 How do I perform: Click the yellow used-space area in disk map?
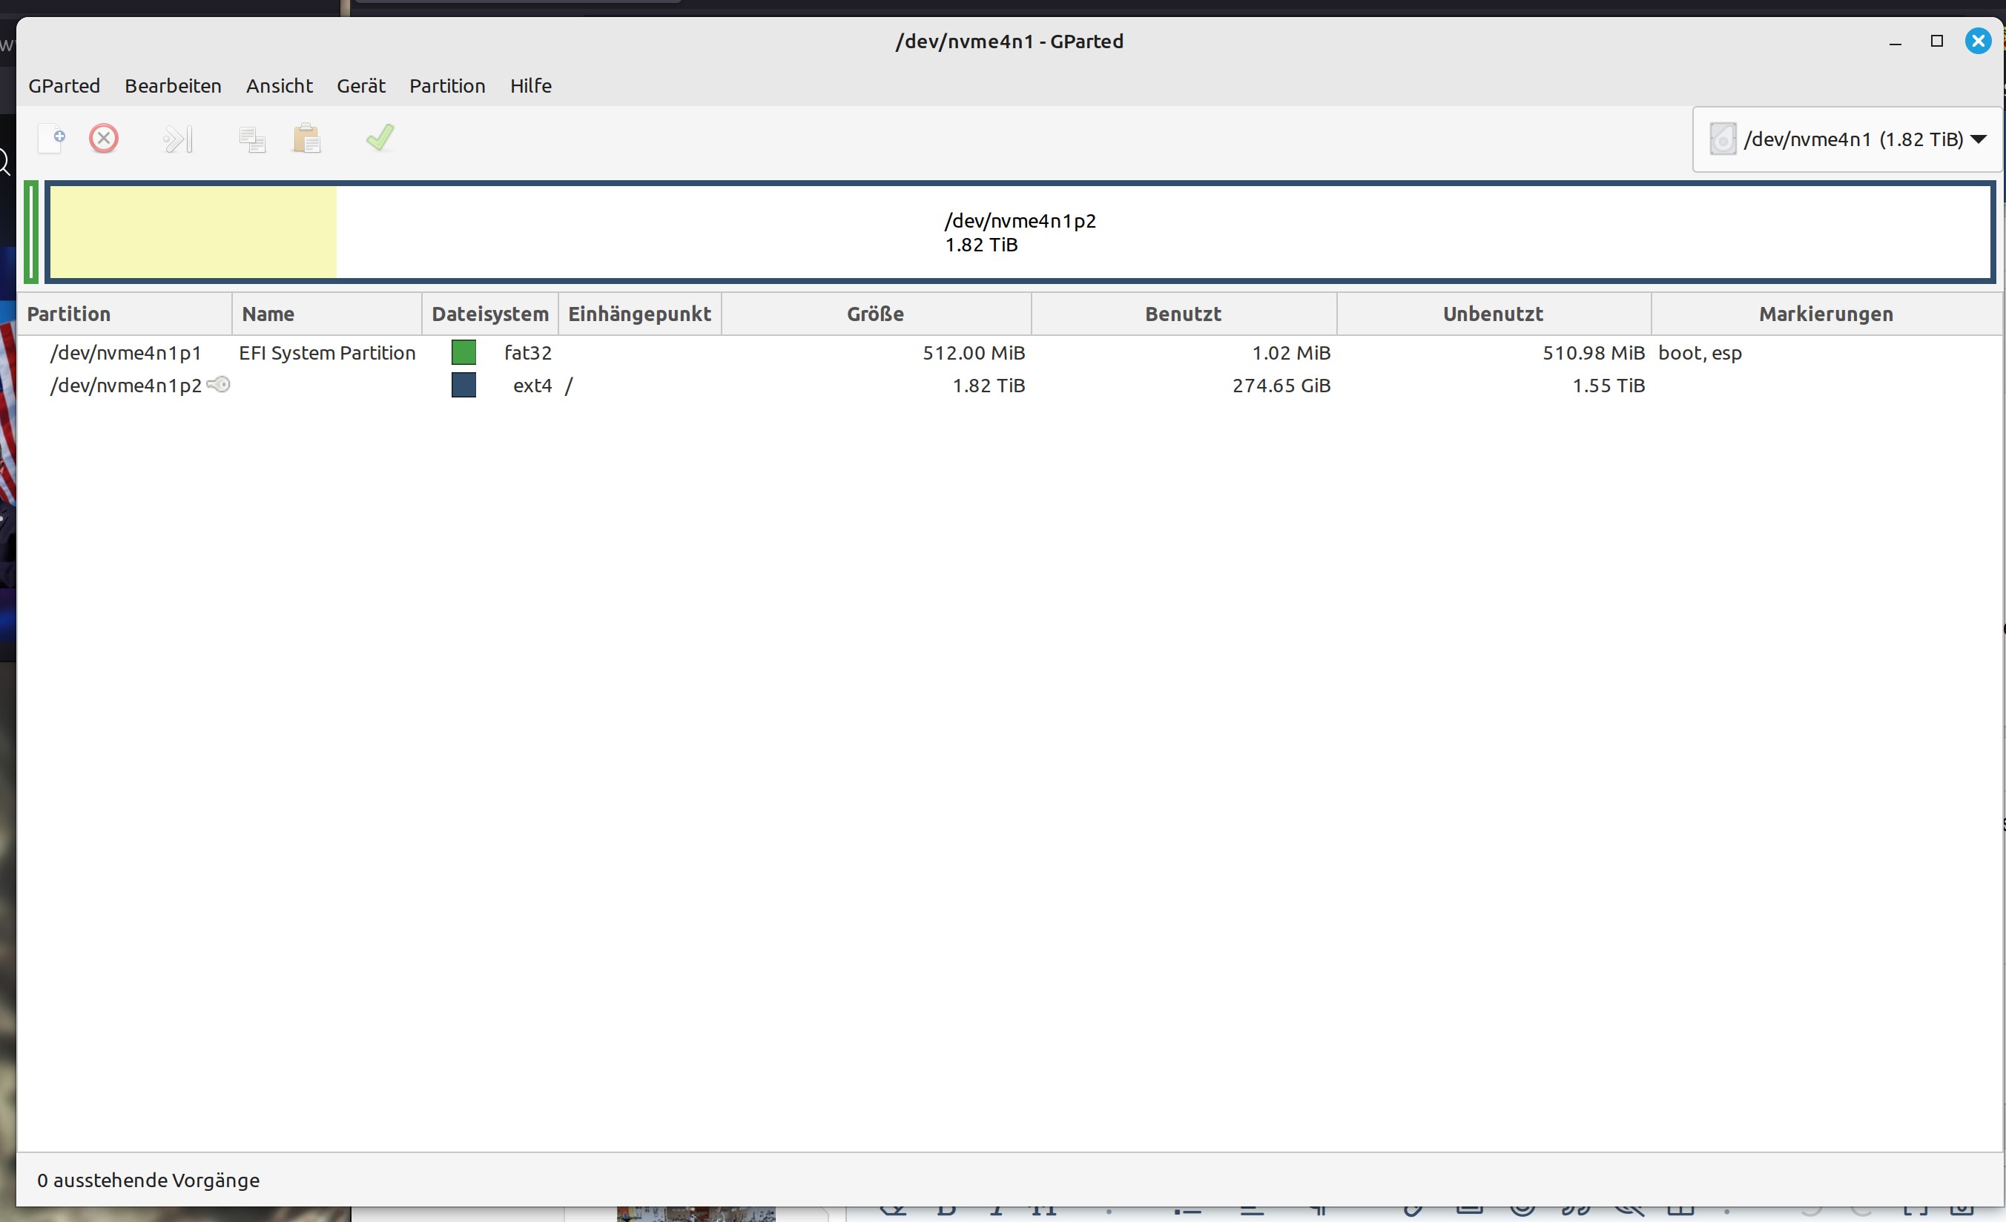point(193,232)
